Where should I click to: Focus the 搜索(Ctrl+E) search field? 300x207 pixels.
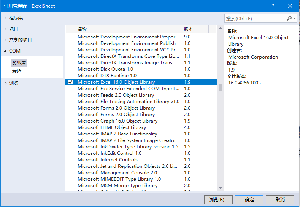point(256,19)
